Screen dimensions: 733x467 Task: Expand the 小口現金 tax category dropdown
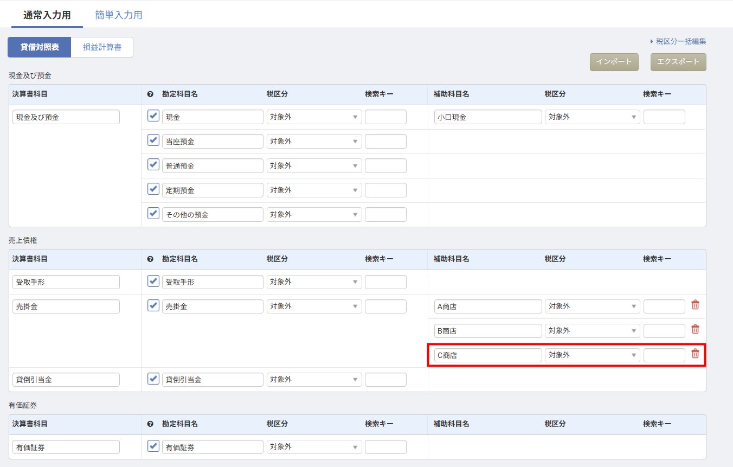pyautogui.click(x=592, y=117)
